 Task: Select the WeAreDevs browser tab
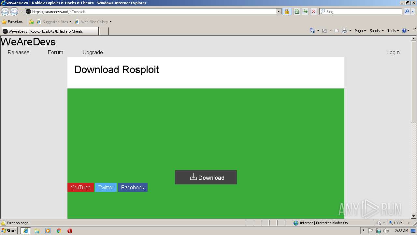coord(50,31)
